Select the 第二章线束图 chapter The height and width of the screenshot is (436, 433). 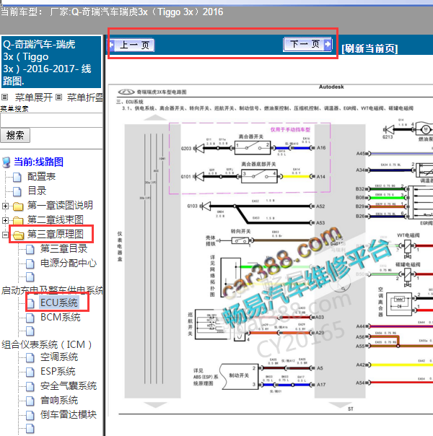[56, 219]
